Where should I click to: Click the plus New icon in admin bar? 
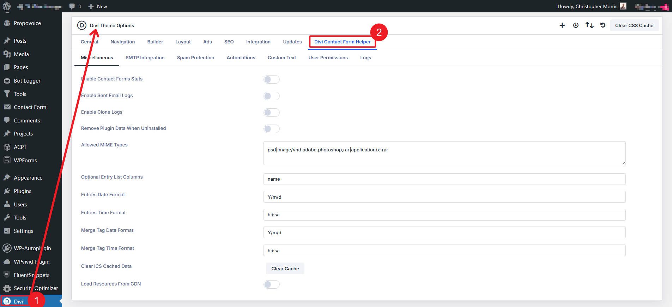tap(91, 6)
